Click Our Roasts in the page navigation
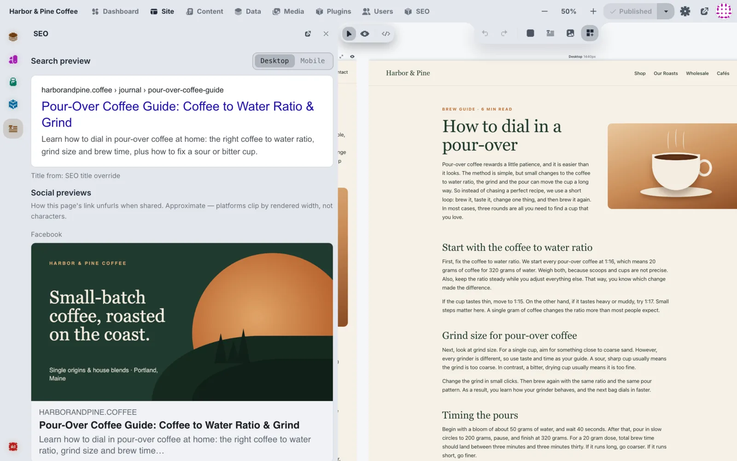This screenshot has height=461, width=737. click(x=666, y=73)
